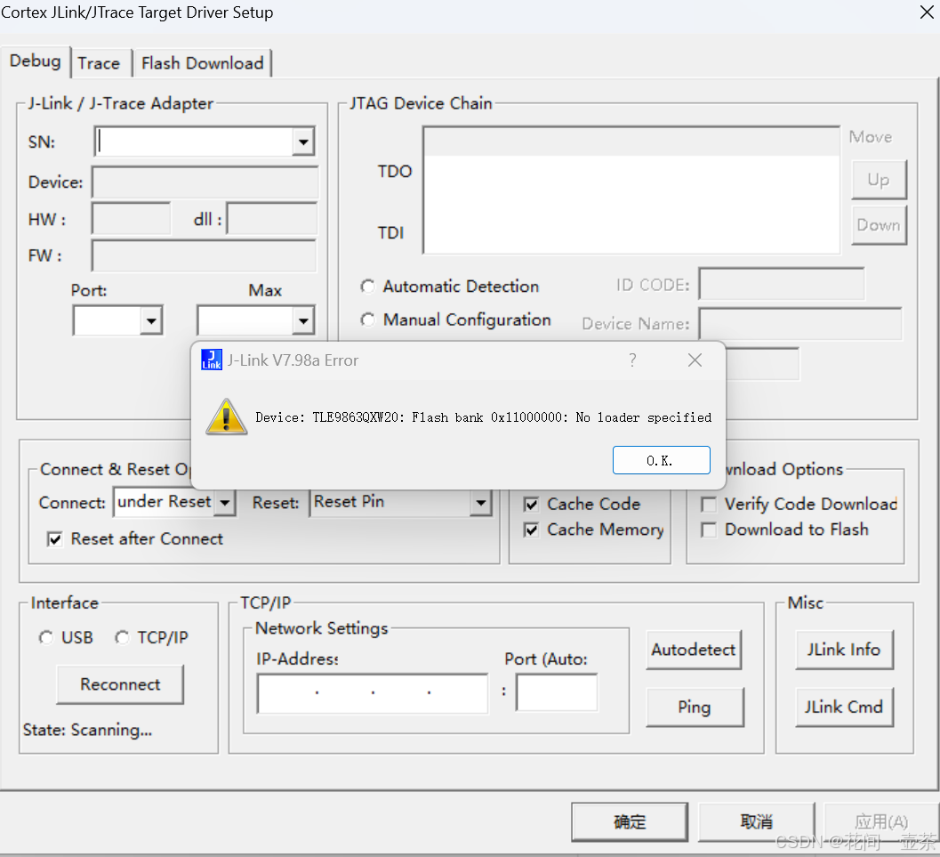Click the Autodetect button

click(694, 650)
